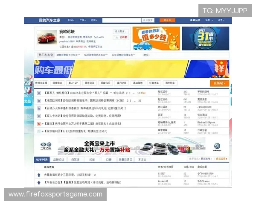Click the Volkswagen logo at ad right
Screen dimensions: 256x205
click(x=217, y=147)
